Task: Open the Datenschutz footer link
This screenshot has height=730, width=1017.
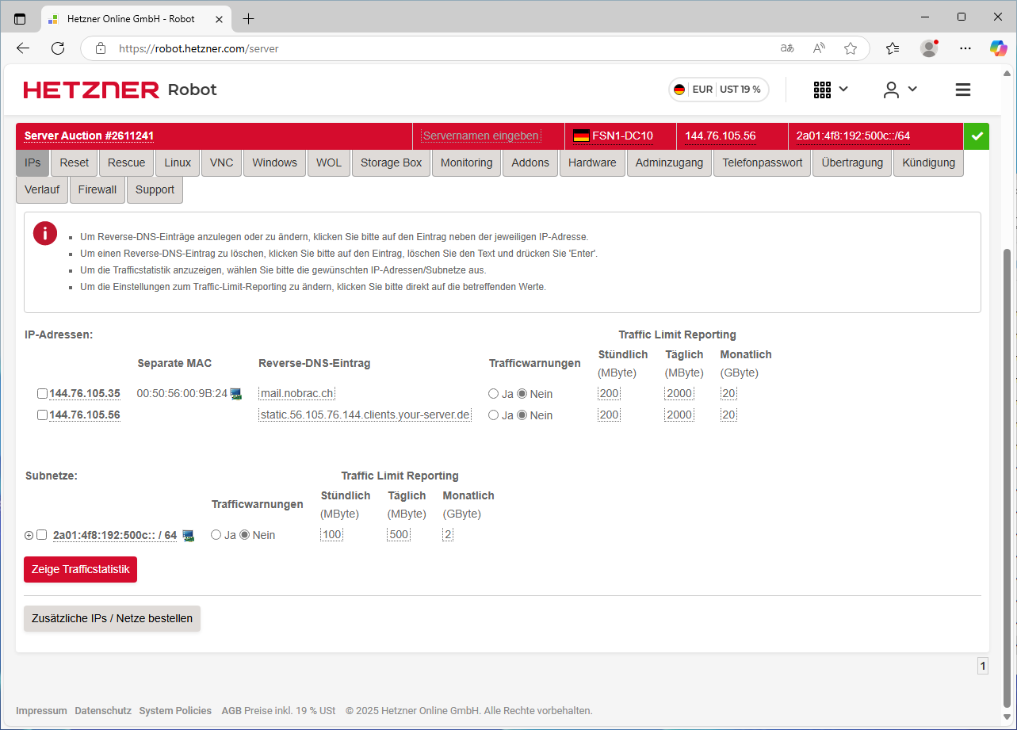Action: [103, 711]
